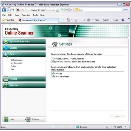The width and height of the screenshot is (131, 131).
Task: Open the Safety command bar menu
Action: point(107,20)
